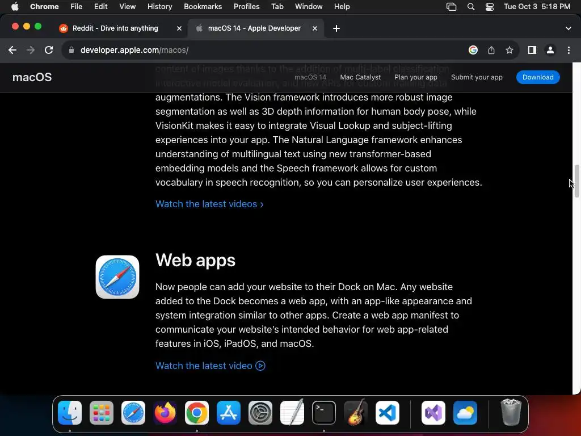Open System Settings from the Dock
Viewport: 581px width, 436px height.
260,413
